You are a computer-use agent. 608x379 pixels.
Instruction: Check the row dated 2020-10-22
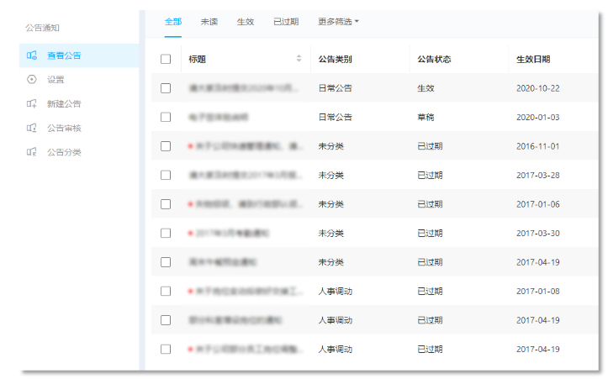coord(166,88)
